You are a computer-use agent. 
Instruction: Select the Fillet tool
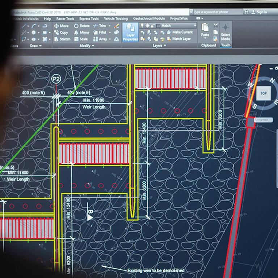100,32
